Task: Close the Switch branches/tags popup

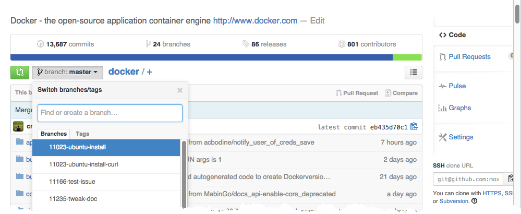Action: click(x=180, y=90)
